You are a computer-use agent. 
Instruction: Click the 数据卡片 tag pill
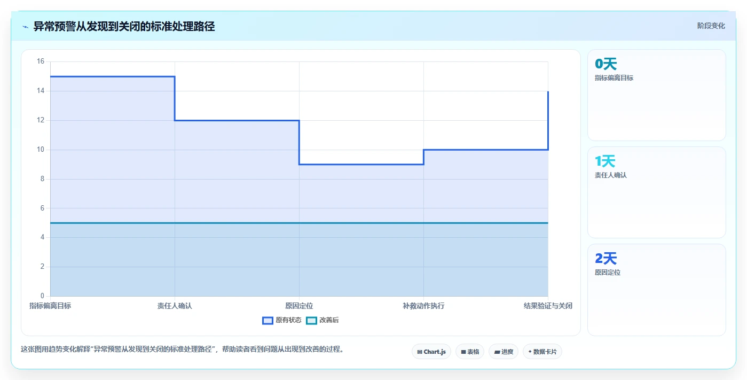(542, 352)
